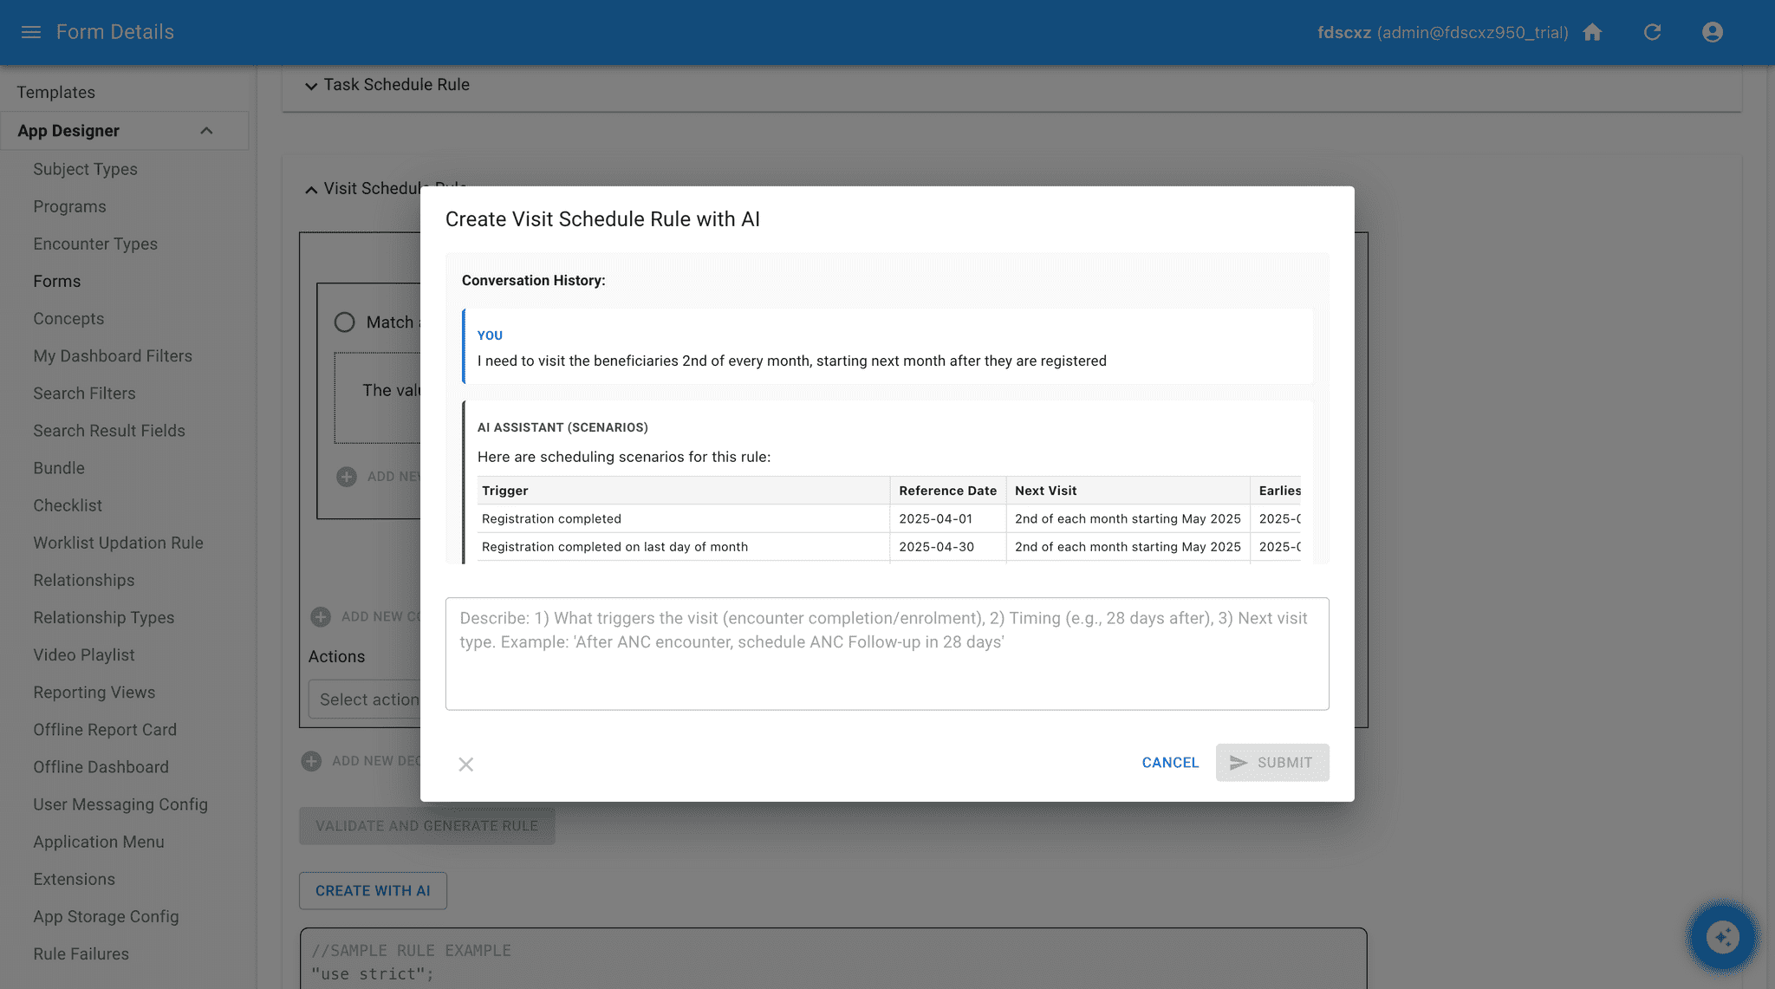Select the Match radio button
1775x989 pixels.
[x=344, y=322]
